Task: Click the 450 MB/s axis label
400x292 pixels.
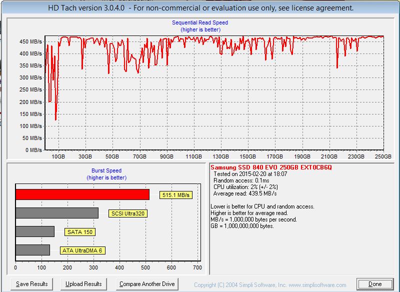Action: [x=30, y=41]
